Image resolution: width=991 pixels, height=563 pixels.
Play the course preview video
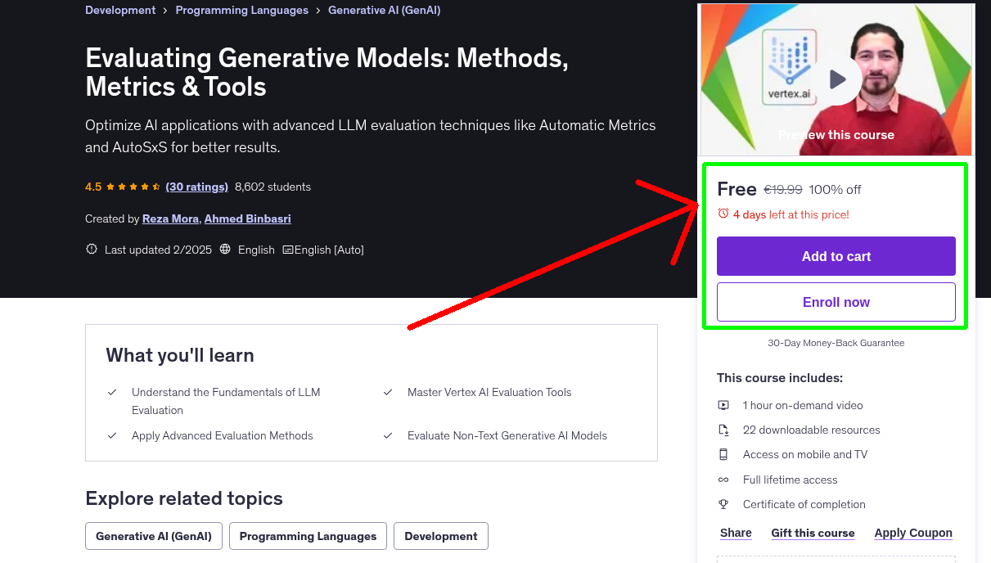click(836, 79)
